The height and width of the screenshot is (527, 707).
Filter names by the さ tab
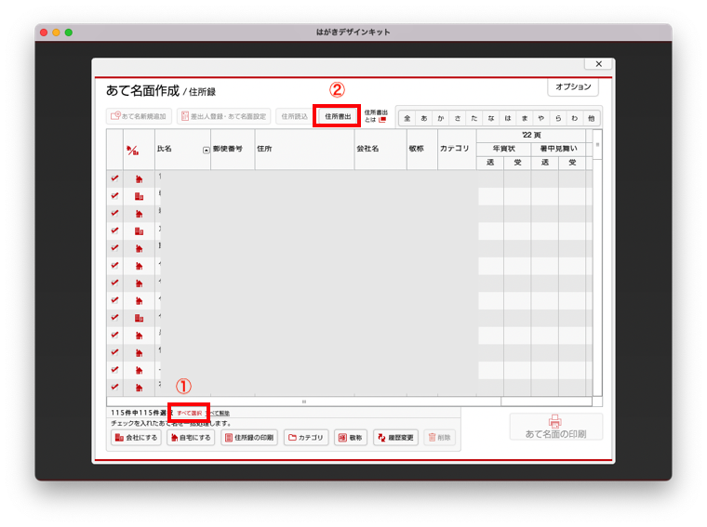tap(457, 118)
